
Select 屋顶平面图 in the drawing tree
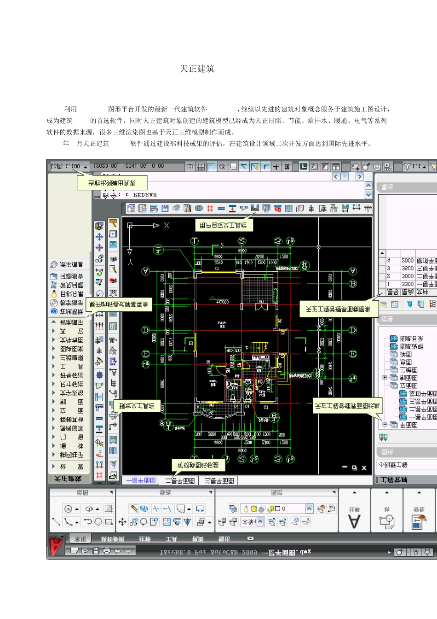click(418, 393)
